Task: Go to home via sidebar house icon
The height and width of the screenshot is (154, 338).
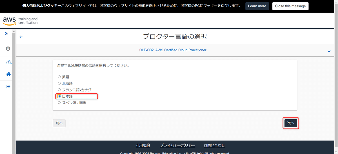Action: click(8, 74)
